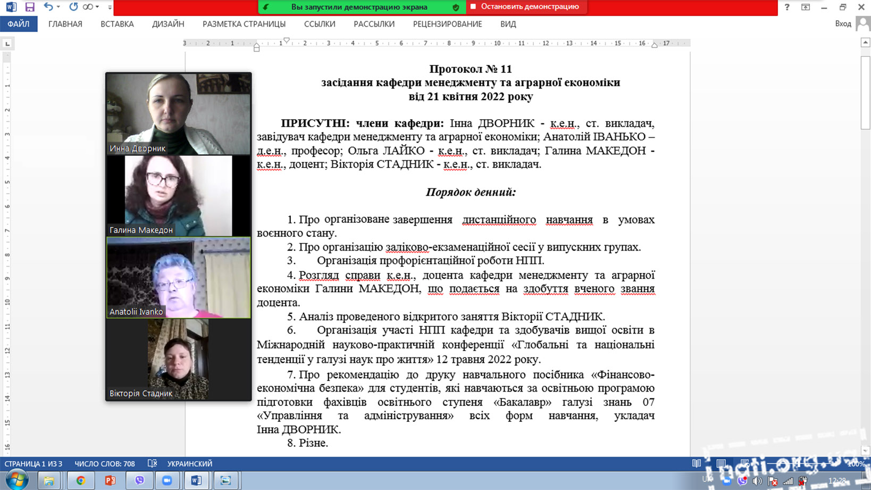
Task: Open the РЕЦЕНЗИРОВАНИЕ tab
Action: pyautogui.click(x=448, y=24)
